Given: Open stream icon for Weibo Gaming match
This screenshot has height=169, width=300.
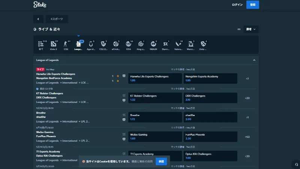Looking at the screenshot, I should point(124,139).
